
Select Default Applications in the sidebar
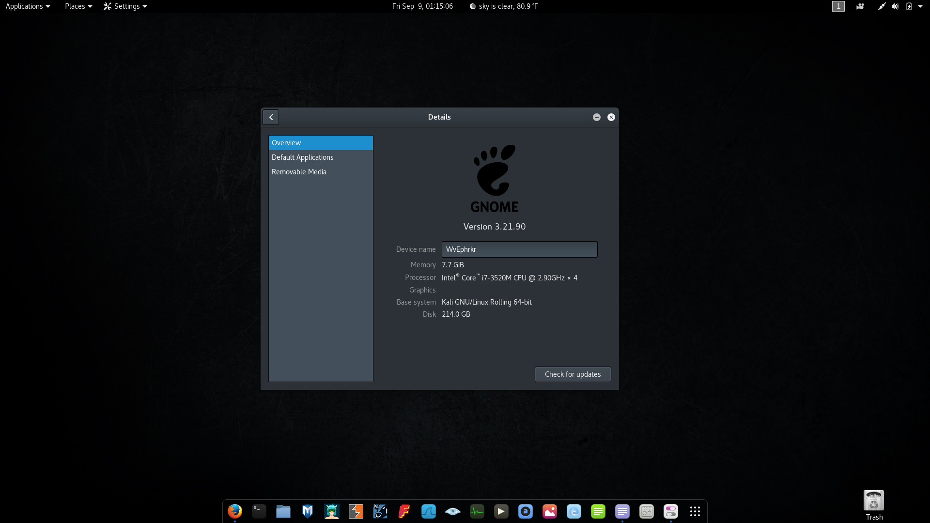[x=303, y=157]
